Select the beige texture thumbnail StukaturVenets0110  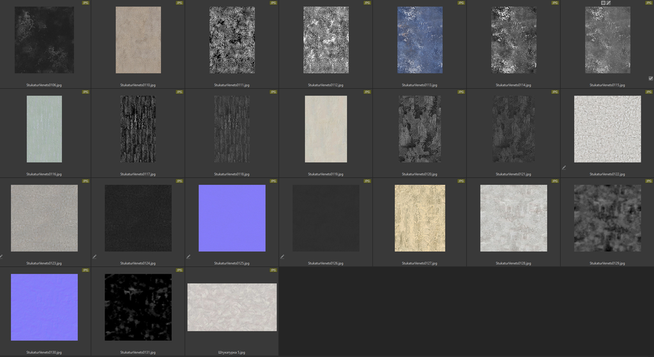138,40
